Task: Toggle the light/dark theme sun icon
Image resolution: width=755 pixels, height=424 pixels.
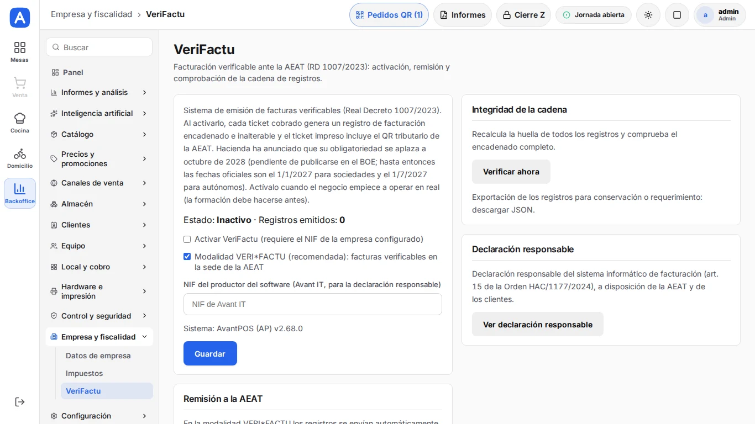Action: click(648, 15)
